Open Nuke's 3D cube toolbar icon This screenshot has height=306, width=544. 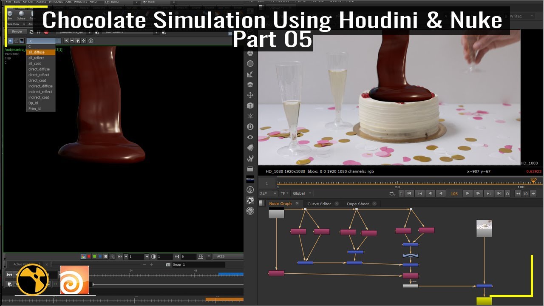pyautogui.click(x=250, y=105)
